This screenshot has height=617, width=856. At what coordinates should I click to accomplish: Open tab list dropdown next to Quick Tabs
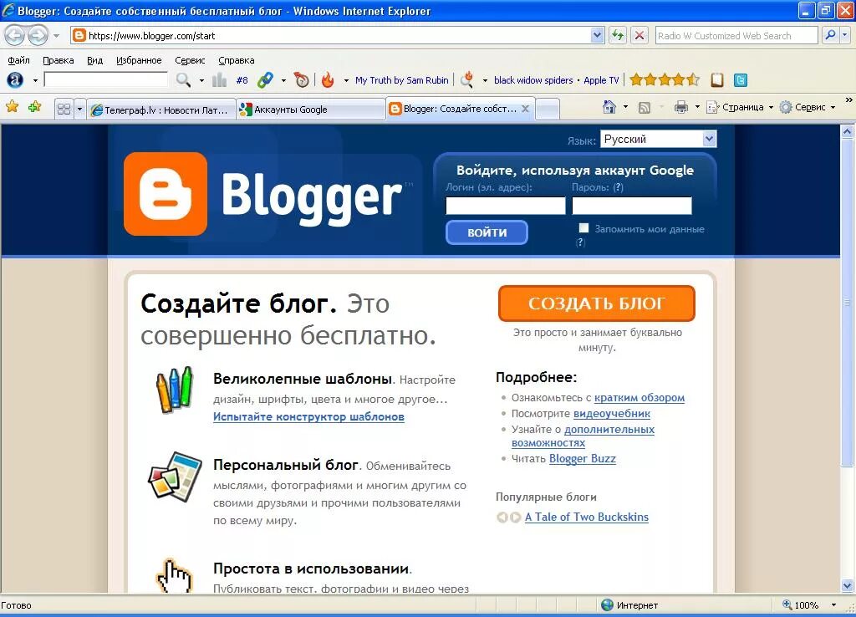(x=79, y=110)
